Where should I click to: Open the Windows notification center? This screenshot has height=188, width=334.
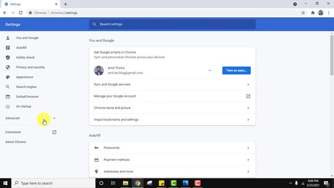[x=326, y=183]
